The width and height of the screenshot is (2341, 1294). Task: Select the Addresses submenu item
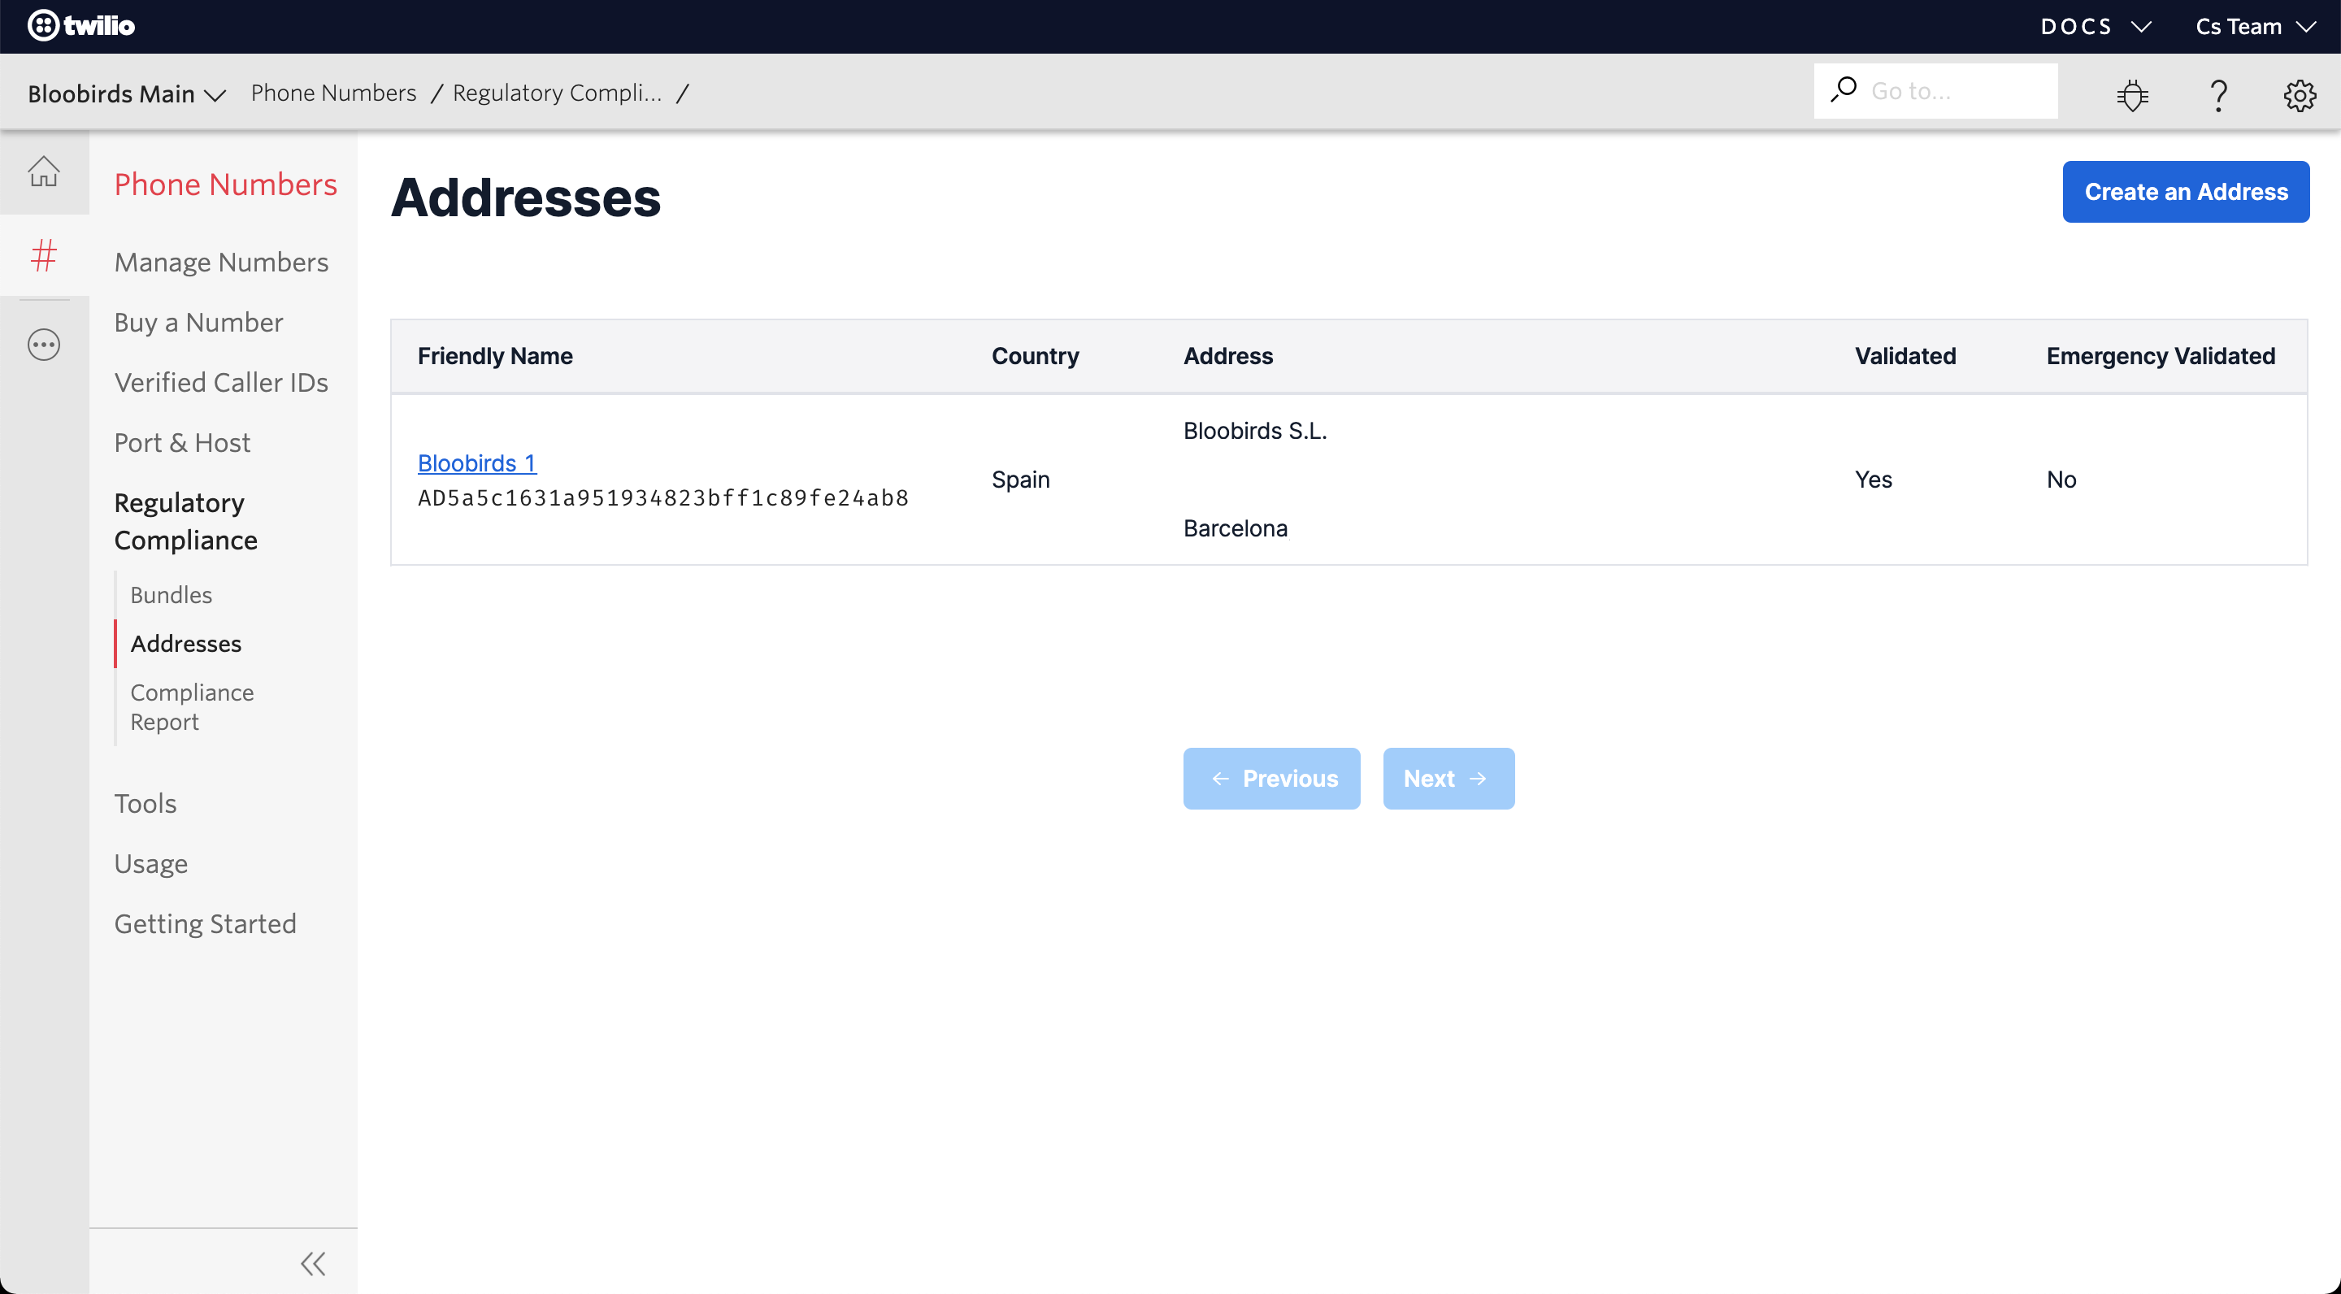pyautogui.click(x=185, y=644)
